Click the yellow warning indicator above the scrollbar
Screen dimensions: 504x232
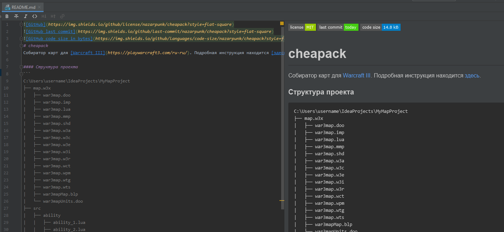click(282, 23)
